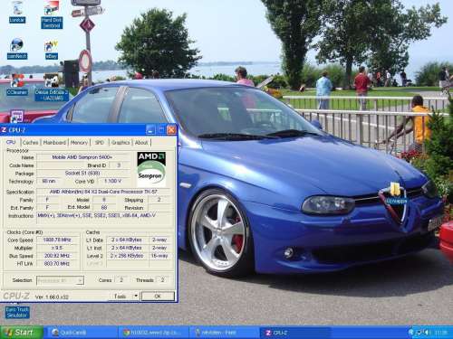Open the Colin McRae Rally desktop shortcut
The width and height of the screenshot is (453, 339).
(x=52, y=87)
